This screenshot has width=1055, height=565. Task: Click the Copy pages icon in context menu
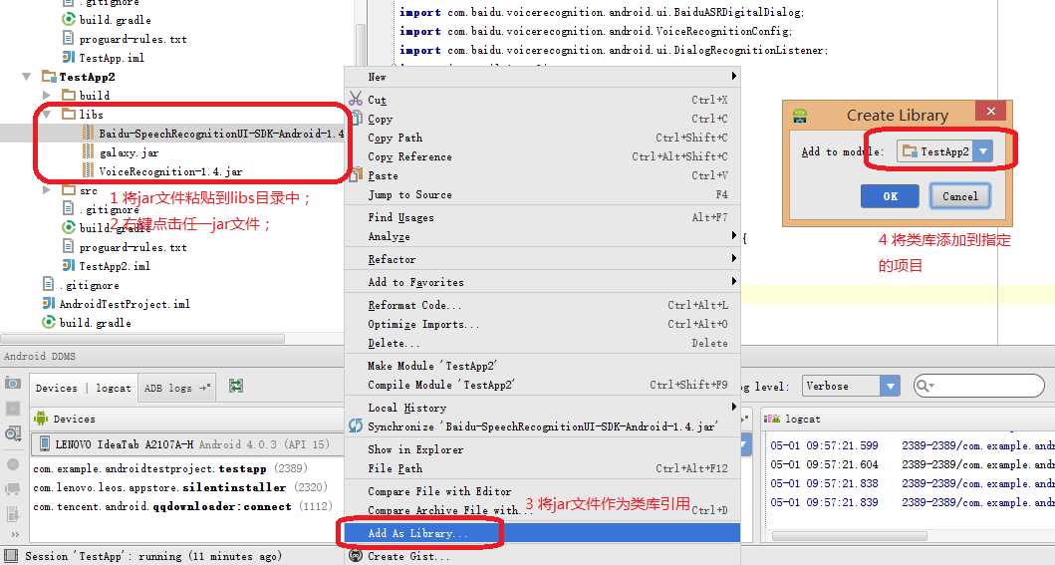tap(357, 118)
